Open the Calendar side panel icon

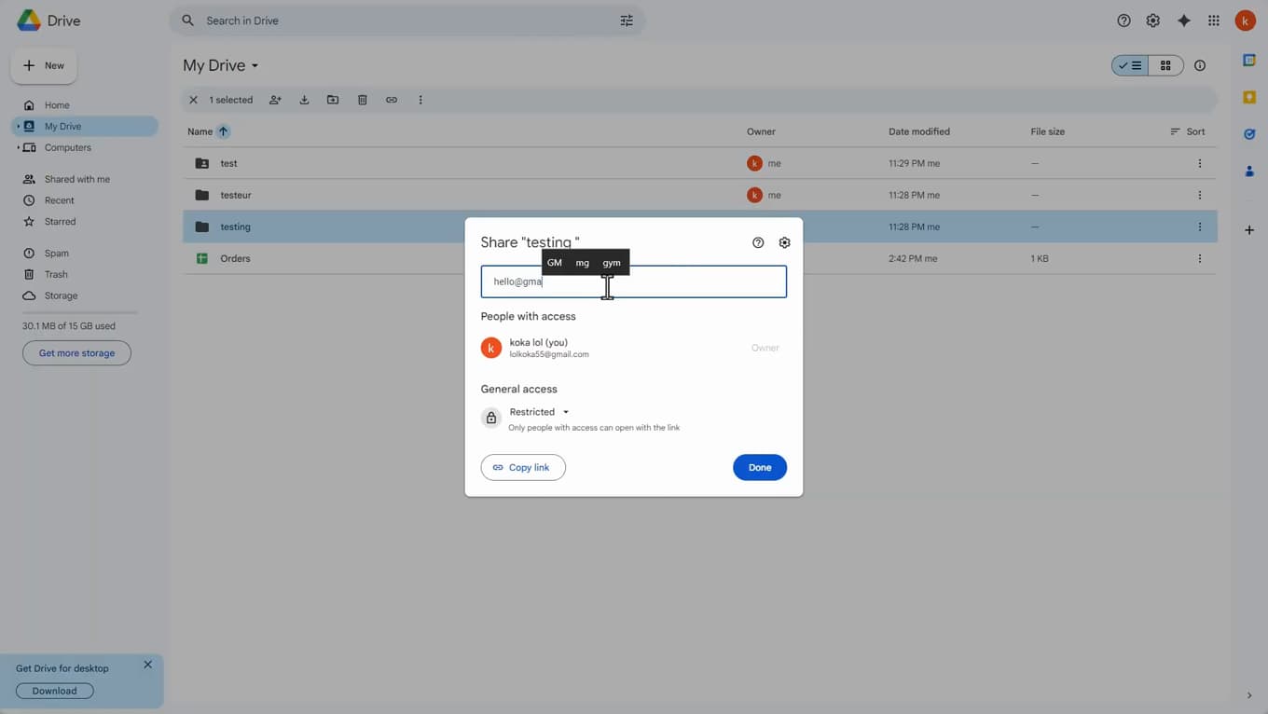pos(1249,61)
